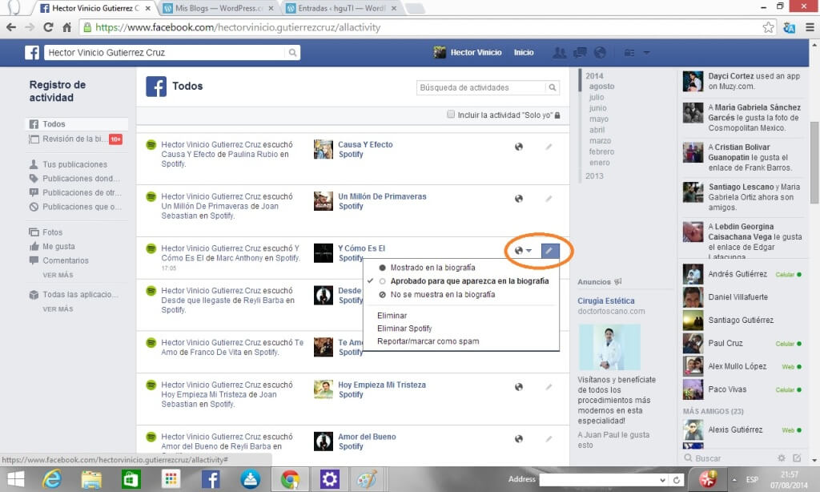
Task: Click audience globe for Hoy Empieza Mi Tristeza
Action: [x=519, y=387]
